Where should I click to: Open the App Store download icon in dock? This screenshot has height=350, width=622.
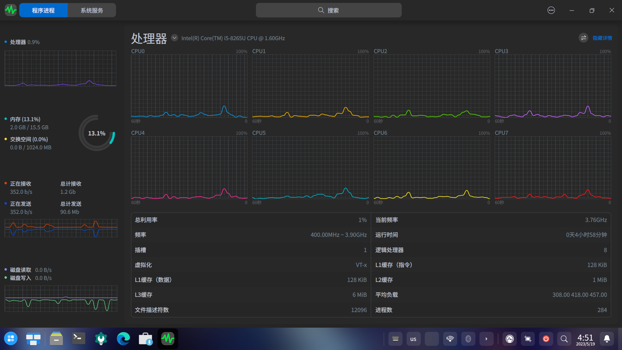point(145,339)
